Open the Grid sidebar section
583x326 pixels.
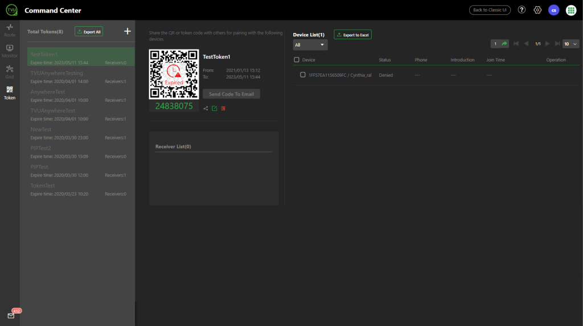tap(10, 72)
